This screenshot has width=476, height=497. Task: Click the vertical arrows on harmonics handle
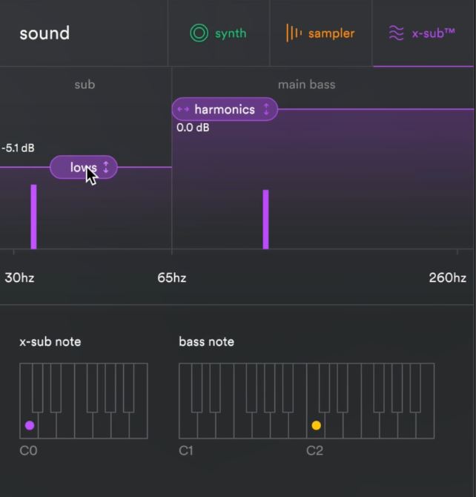(266, 109)
